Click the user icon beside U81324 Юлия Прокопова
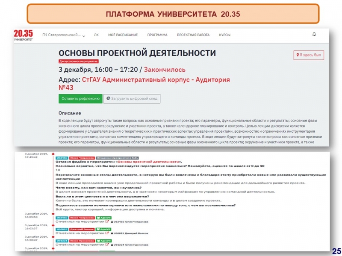Screen dimensions: 342x256 point(112,244)
